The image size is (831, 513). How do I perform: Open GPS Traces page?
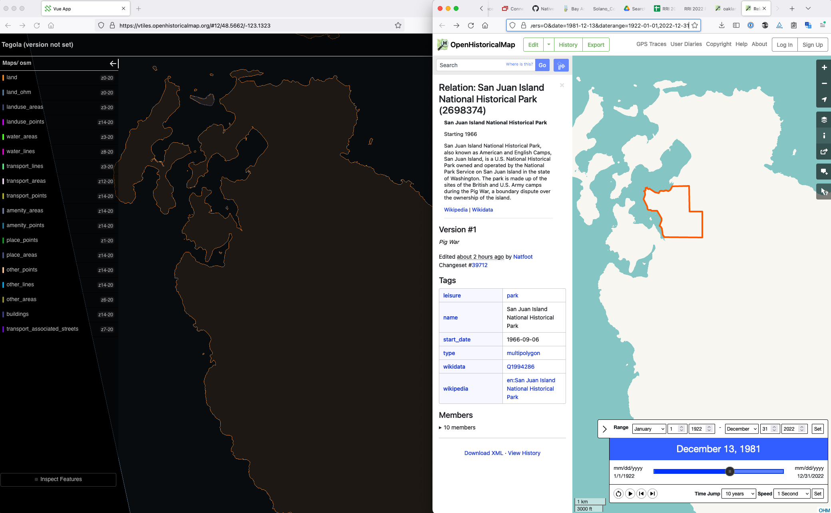click(651, 44)
